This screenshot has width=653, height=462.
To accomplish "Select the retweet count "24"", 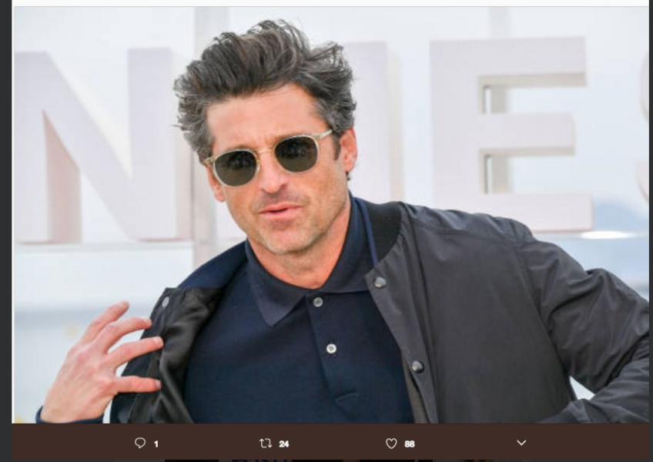I will (284, 444).
